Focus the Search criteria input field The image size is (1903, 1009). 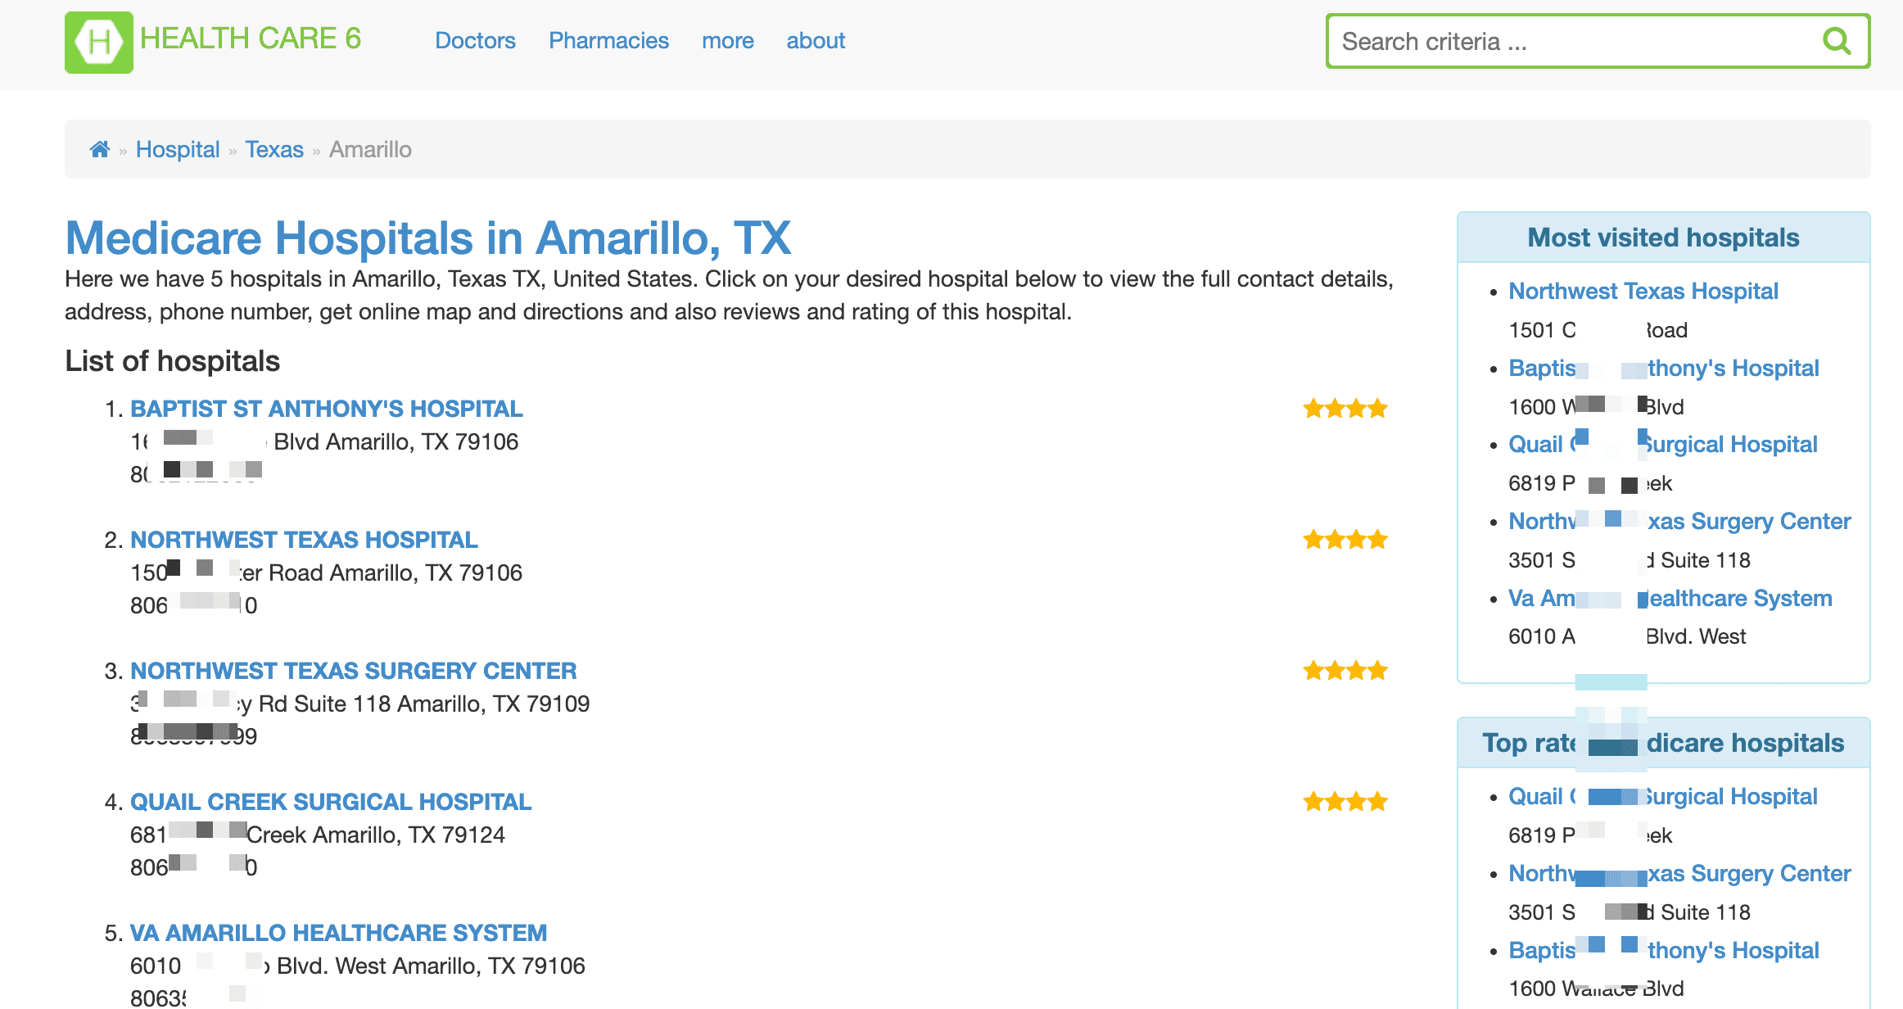point(1572,41)
